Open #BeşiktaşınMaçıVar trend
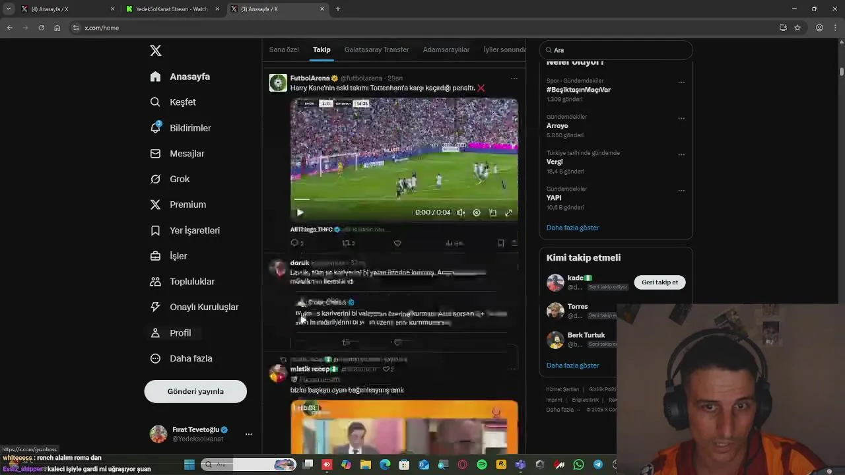The image size is (845, 475). [578, 90]
